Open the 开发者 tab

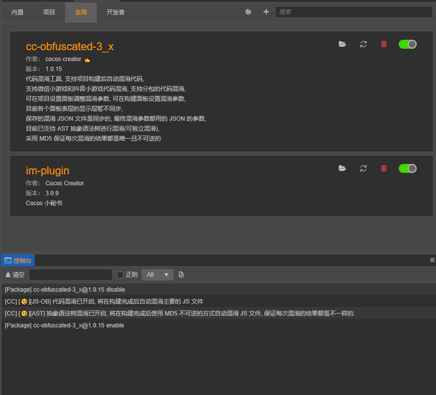coord(115,12)
